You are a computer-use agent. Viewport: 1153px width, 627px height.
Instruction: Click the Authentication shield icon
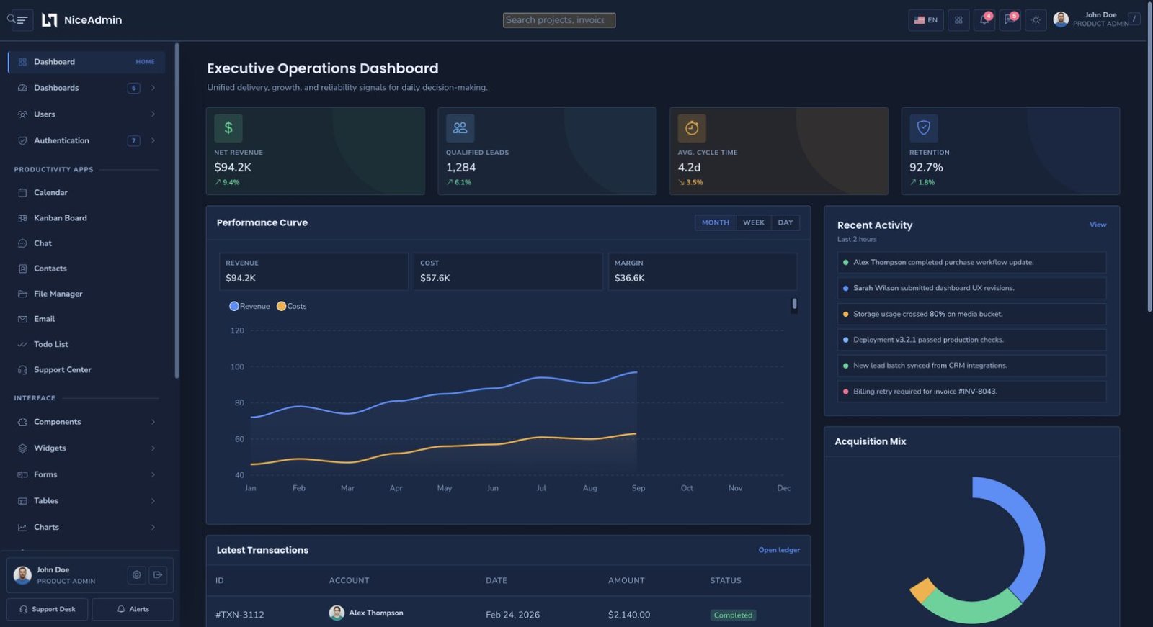(x=22, y=140)
